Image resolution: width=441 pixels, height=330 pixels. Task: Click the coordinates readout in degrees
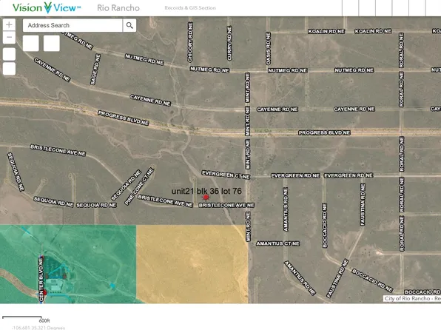pyautogui.click(x=38, y=328)
